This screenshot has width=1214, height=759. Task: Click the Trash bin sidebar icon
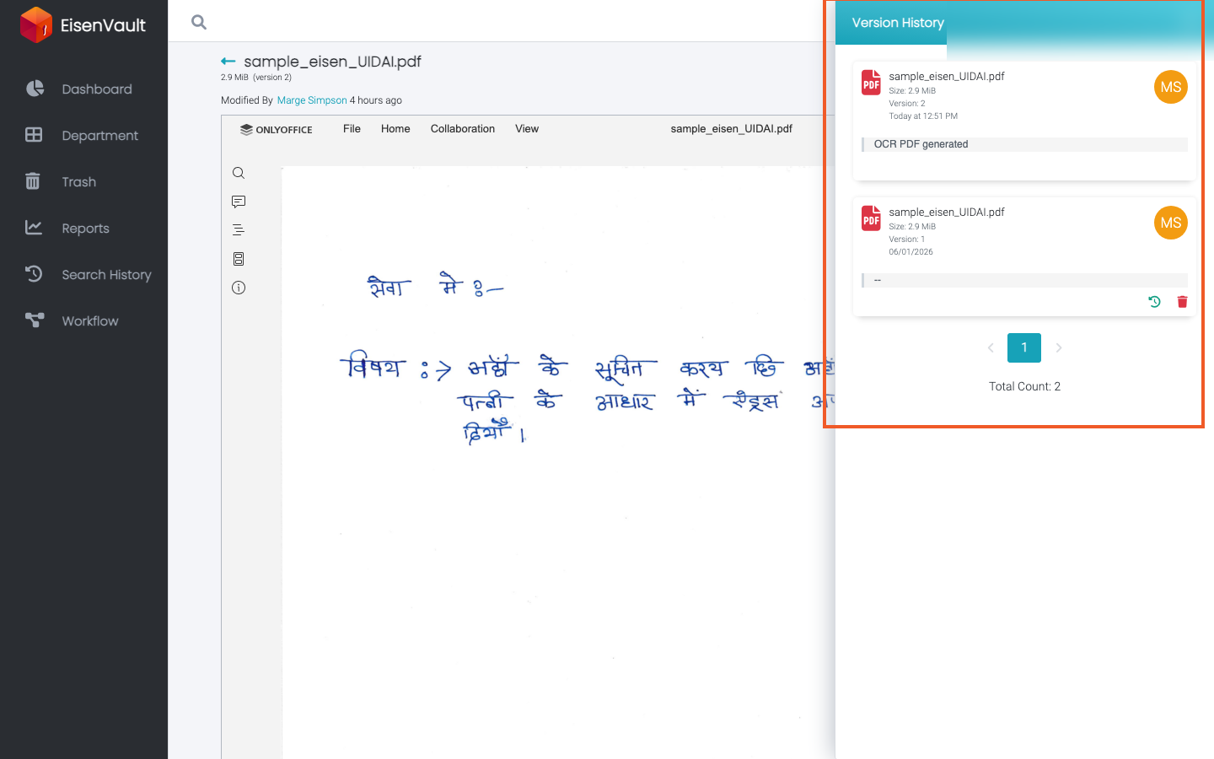[33, 181]
